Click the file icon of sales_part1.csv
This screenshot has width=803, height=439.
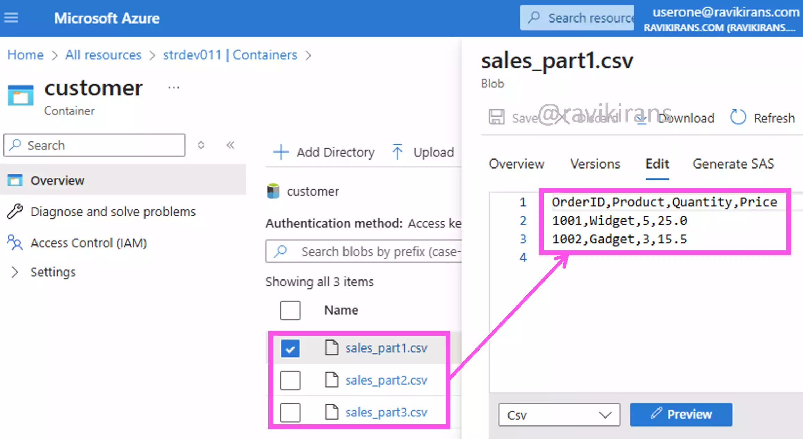pos(331,347)
